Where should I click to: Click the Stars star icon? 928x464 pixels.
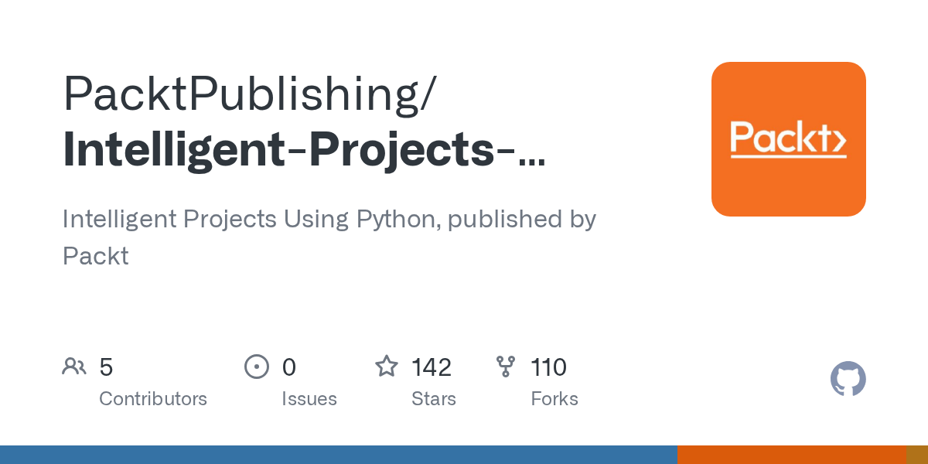coord(387,366)
